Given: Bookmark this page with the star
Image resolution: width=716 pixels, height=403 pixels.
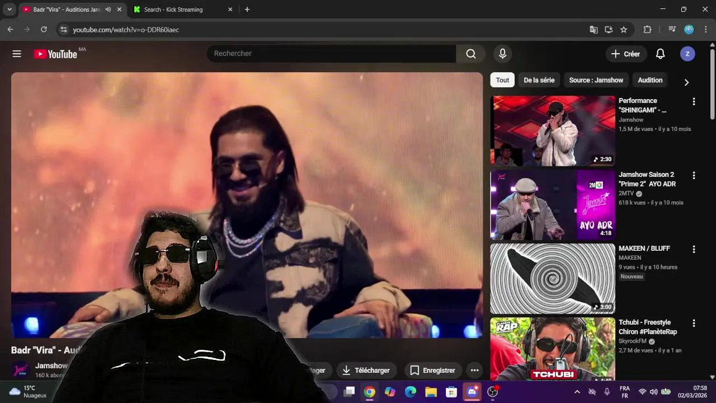Looking at the screenshot, I should pyautogui.click(x=624, y=30).
